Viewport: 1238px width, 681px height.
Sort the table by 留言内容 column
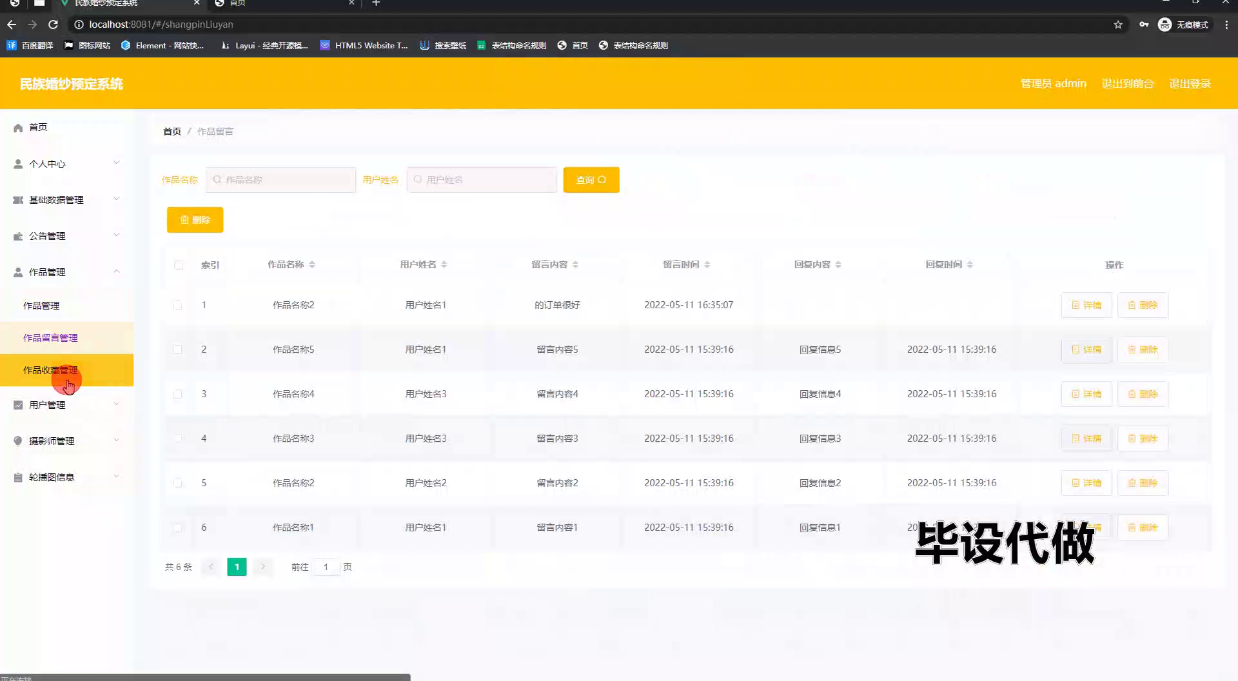point(576,264)
